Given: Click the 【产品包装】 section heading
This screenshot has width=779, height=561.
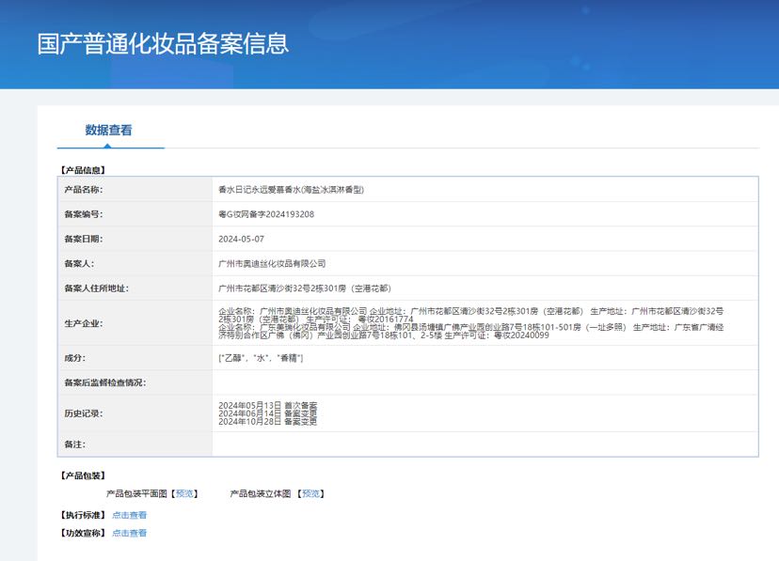Looking at the screenshot, I should pos(83,475).
